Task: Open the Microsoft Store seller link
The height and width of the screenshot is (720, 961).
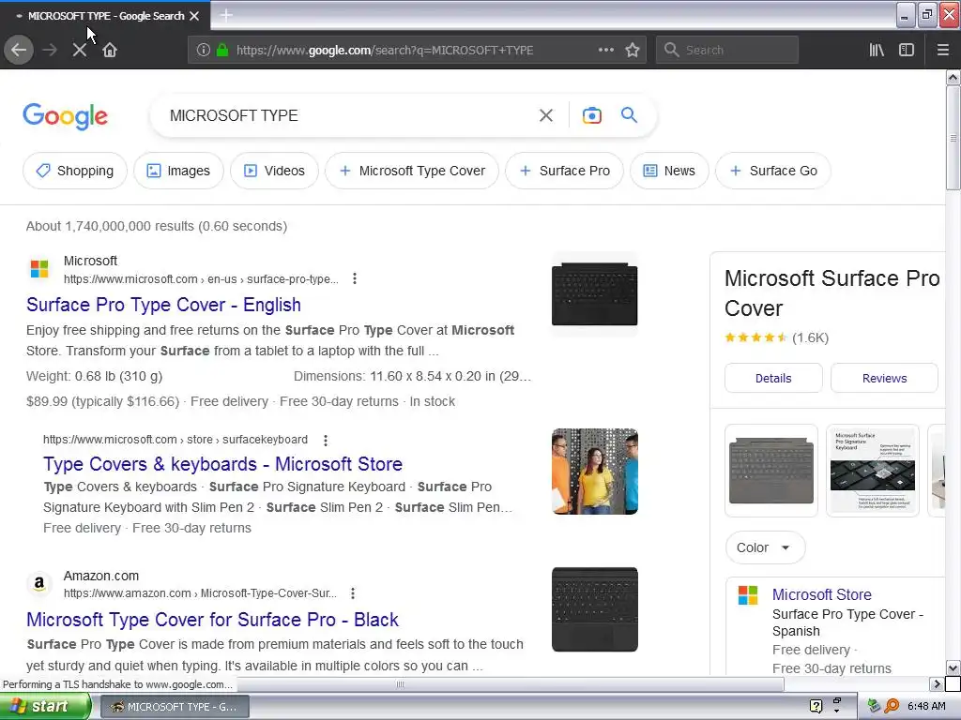Action: [x=821, y=594]
